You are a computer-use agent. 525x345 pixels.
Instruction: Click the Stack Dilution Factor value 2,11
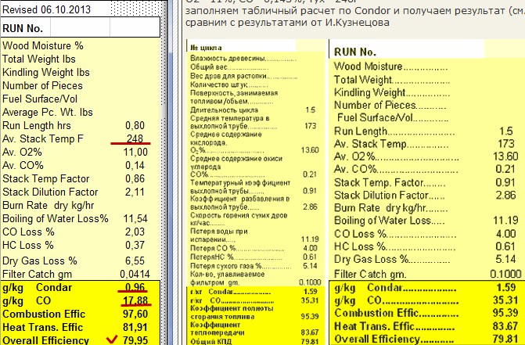(135, 192)
